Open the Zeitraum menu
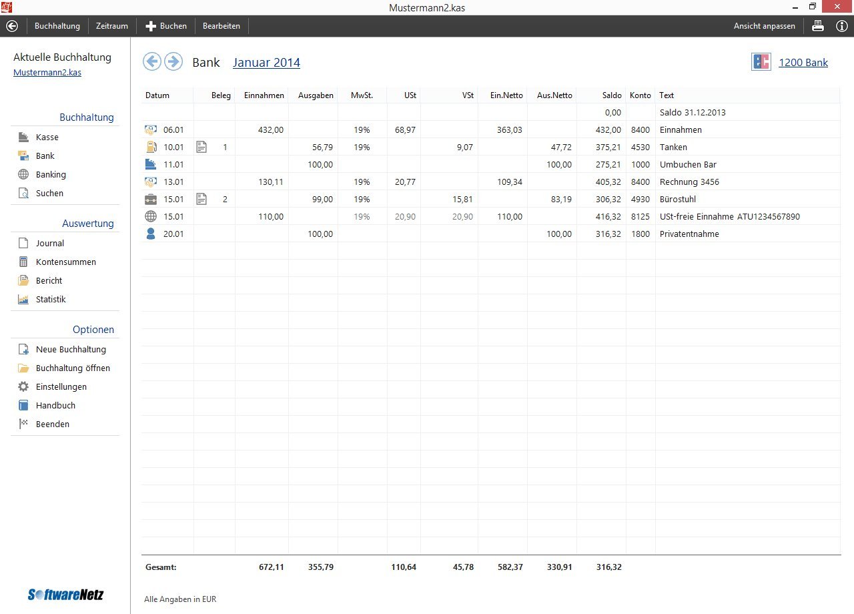This screenshot has height=614, width=854. click(112, 26)
